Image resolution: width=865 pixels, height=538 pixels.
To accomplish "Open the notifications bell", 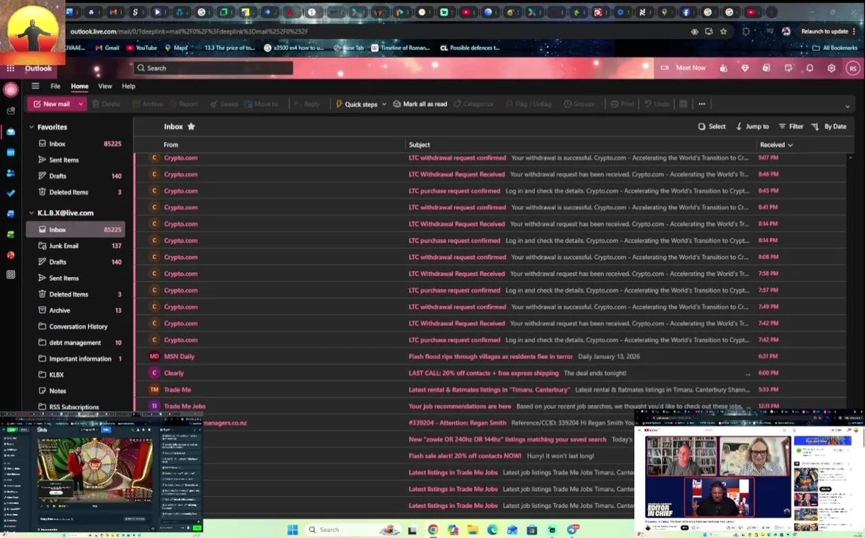I will pos(810,68).
